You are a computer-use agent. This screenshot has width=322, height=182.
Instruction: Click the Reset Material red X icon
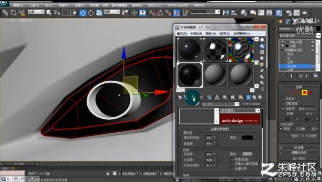[x=202, y=97]
